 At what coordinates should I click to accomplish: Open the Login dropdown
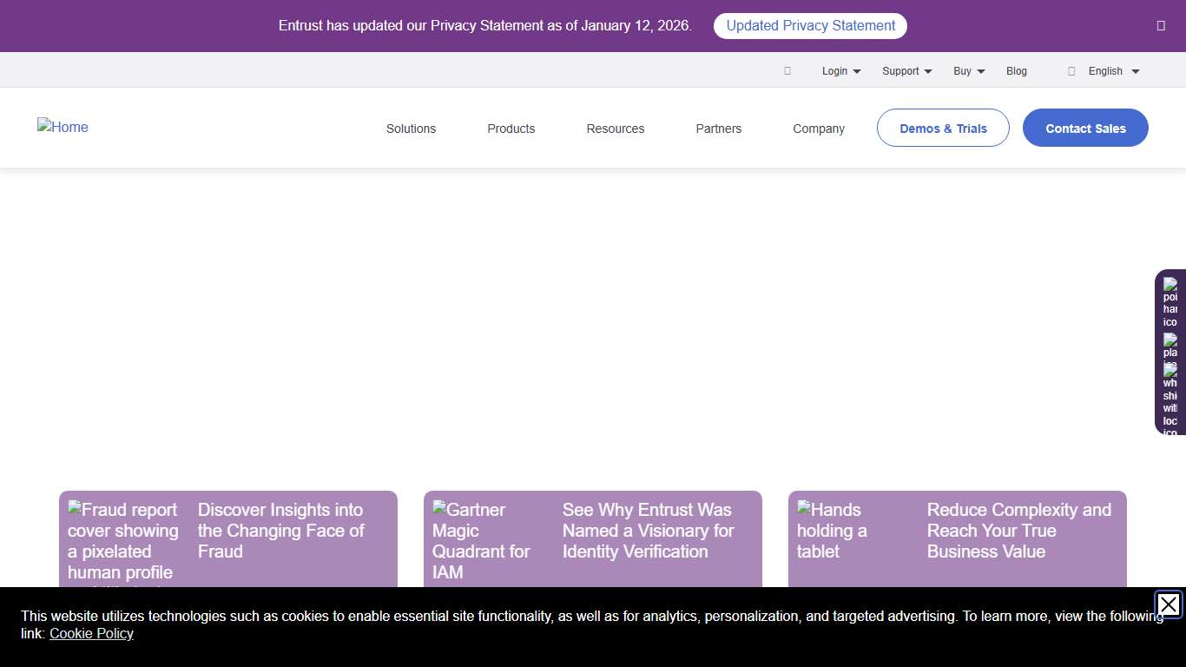click(x=840, y=70)
